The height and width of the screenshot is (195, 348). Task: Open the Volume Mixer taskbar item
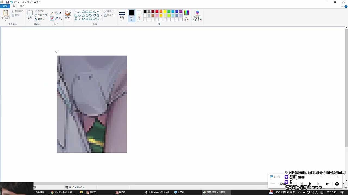point(158,192)
